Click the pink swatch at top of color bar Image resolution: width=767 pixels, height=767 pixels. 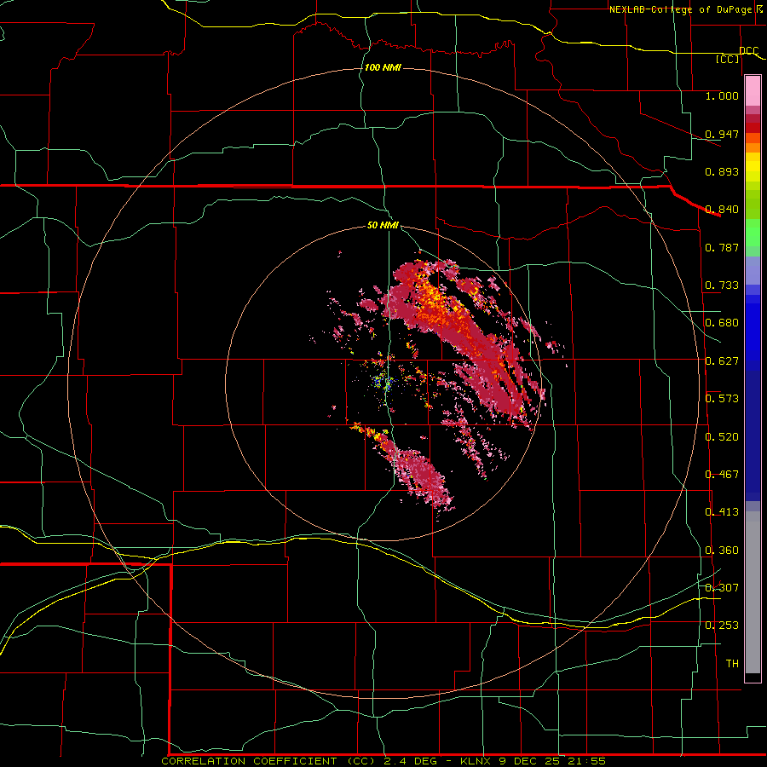pos(753,90)
